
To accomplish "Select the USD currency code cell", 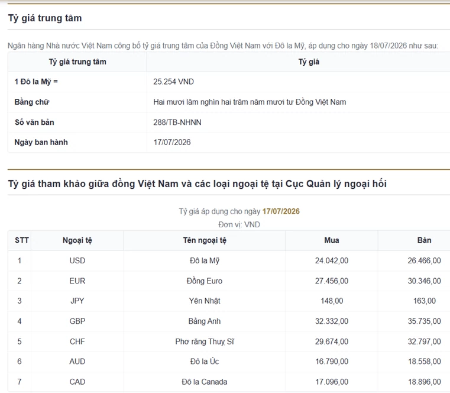I will (x=77, y=260).
